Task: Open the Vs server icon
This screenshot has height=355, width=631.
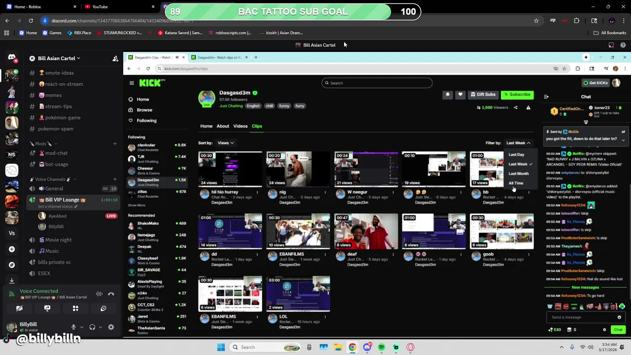Action: pos(12,233)
